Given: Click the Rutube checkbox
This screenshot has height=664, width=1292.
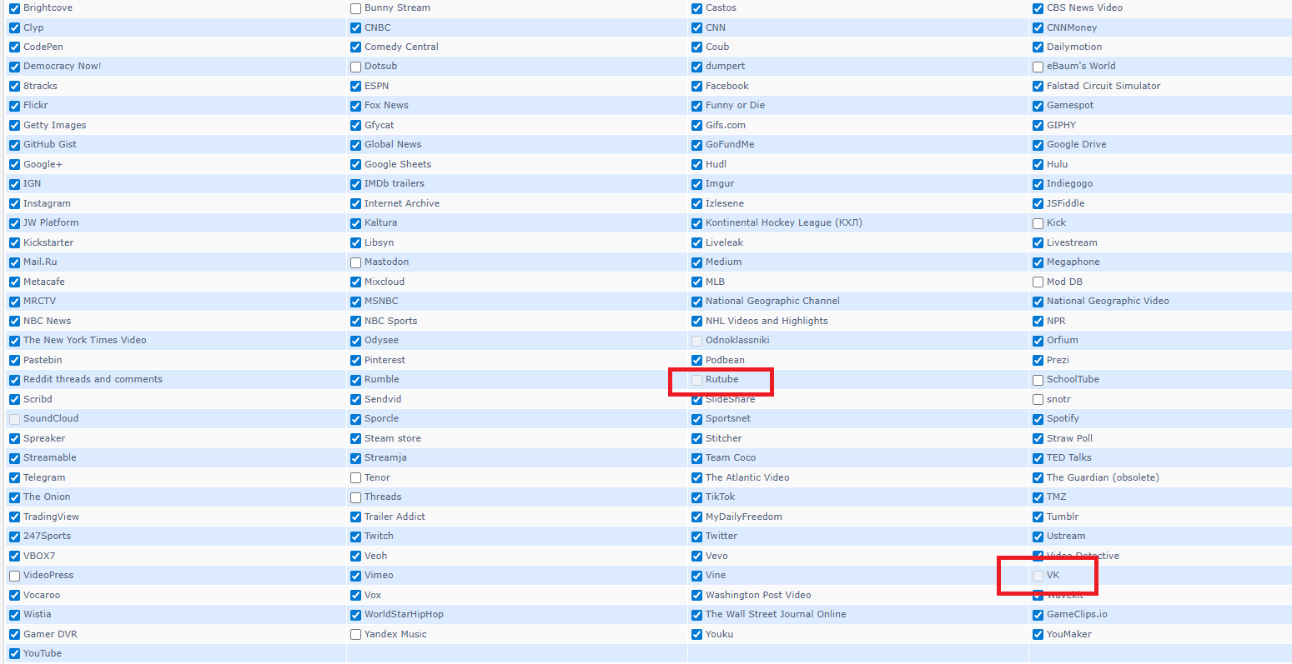Looking at the screenshot, I should [x=697, y=380].
